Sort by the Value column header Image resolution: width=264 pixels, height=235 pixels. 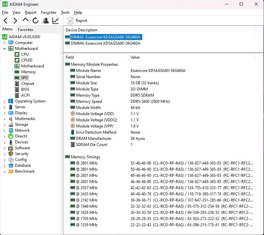(x=191, y=57)
